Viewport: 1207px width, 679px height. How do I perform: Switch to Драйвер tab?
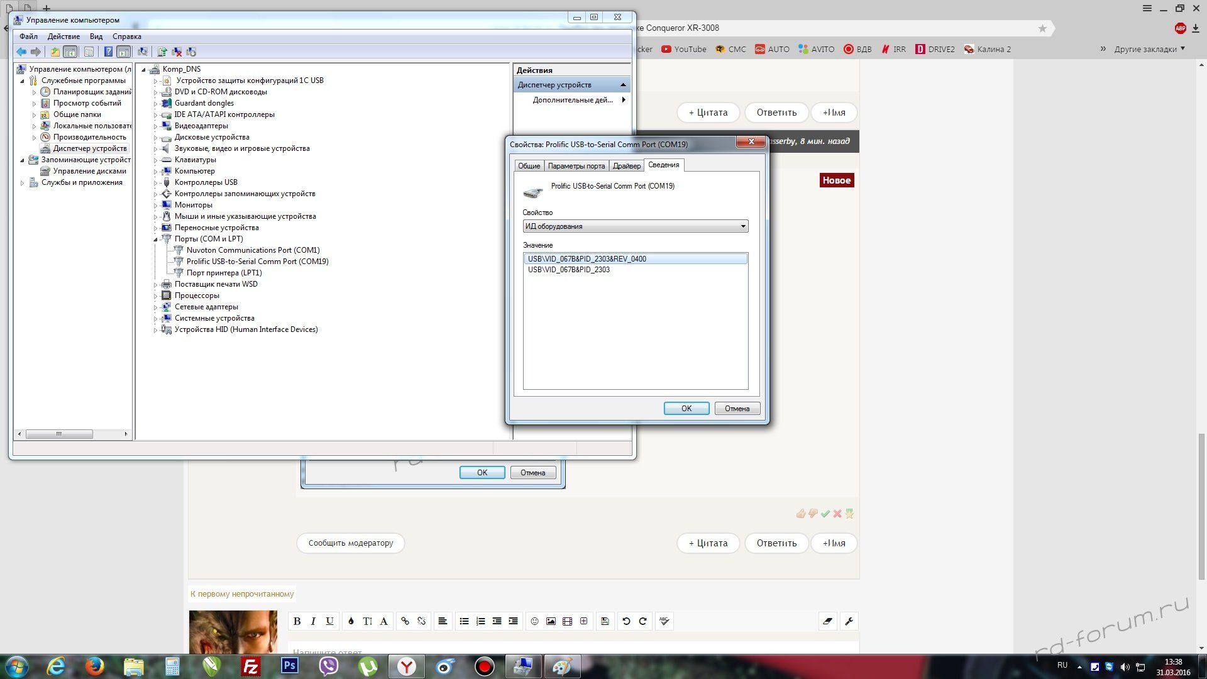point(626,166)
